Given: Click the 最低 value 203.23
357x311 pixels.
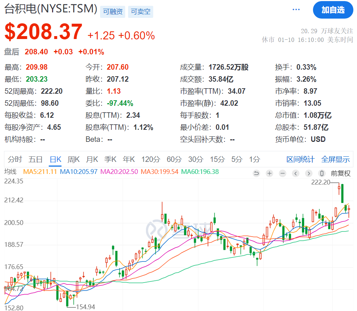Looking at the screenshot, I should [37, 79].
